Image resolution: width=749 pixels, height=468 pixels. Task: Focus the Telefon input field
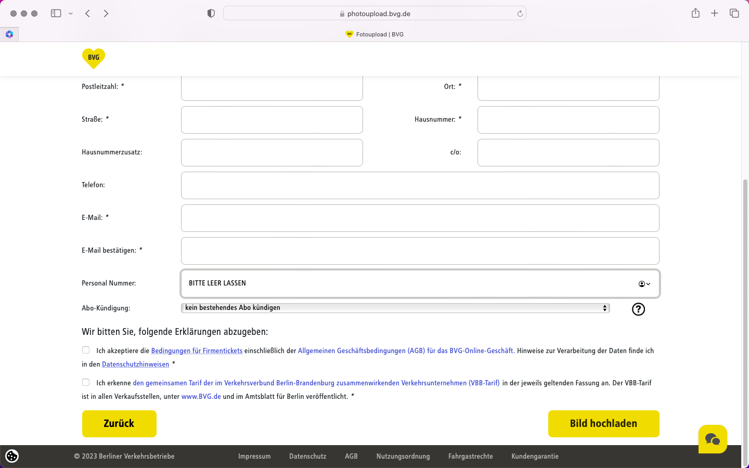click(420, 186)
